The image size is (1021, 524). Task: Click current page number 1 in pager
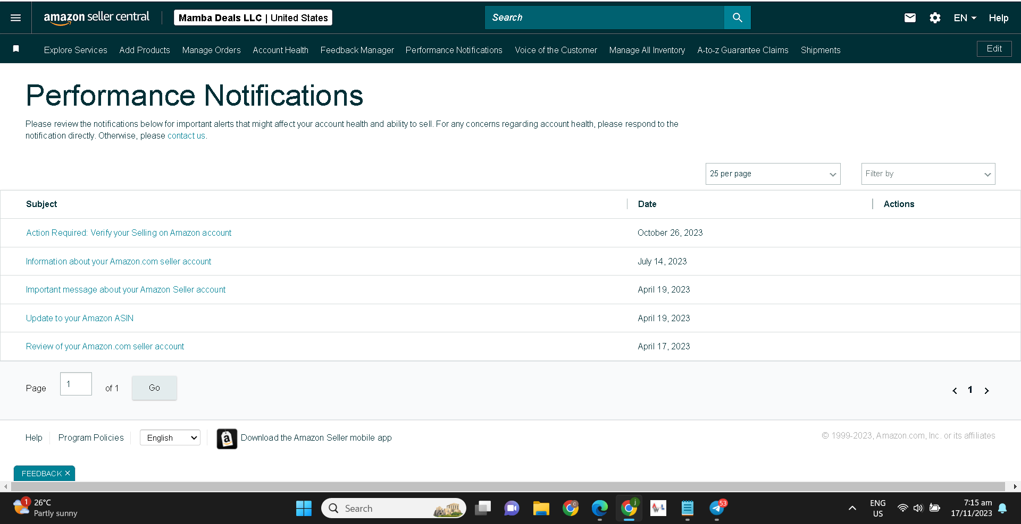click(x=970, y=390)
